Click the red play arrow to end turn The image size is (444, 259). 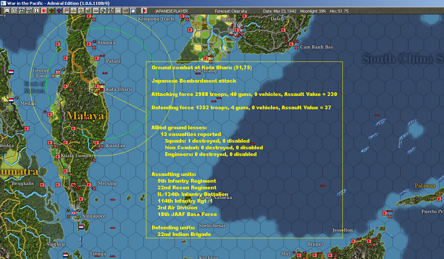[144, 11]
